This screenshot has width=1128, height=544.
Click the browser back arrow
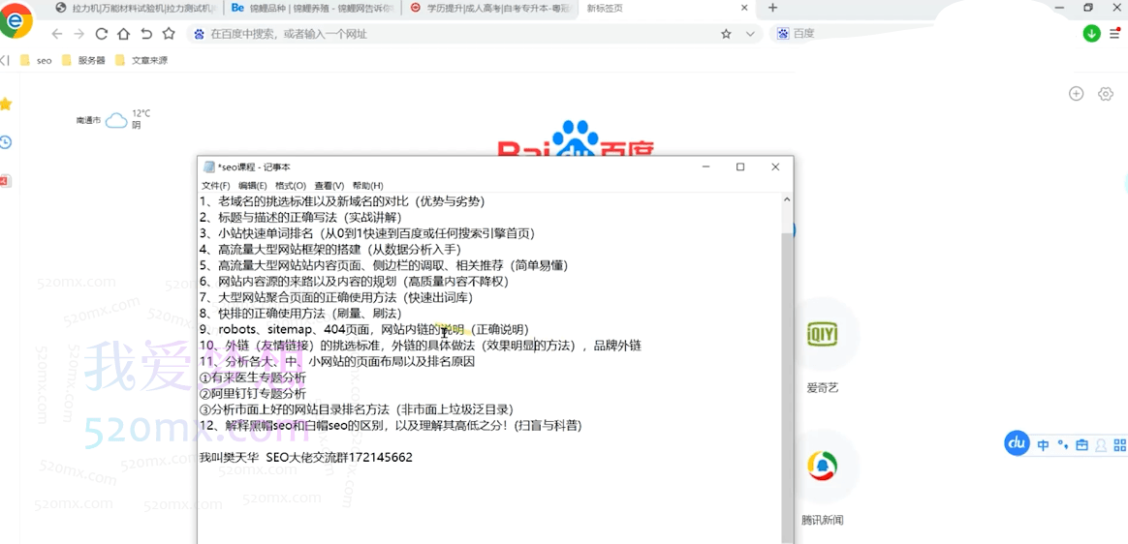point(57,34)
